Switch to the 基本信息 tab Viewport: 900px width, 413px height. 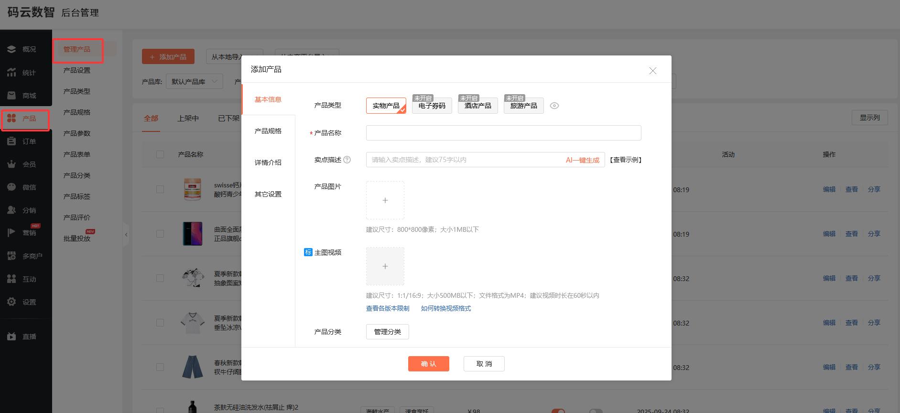tap(268, 99)
